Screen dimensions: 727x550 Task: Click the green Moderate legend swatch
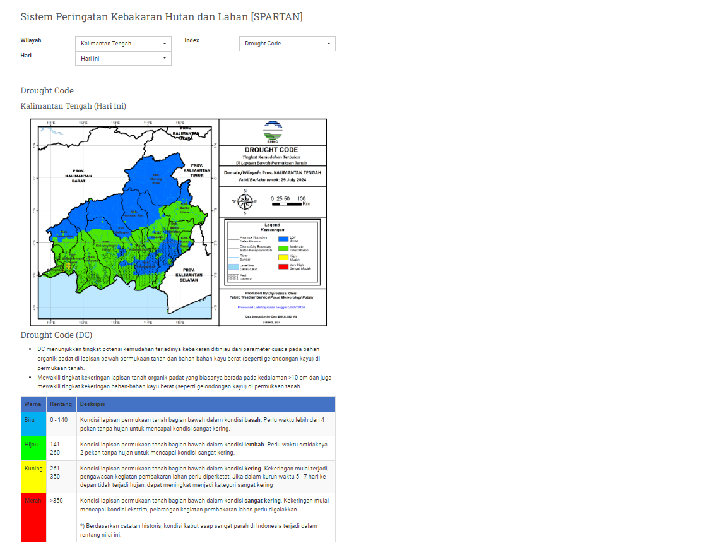283,249
